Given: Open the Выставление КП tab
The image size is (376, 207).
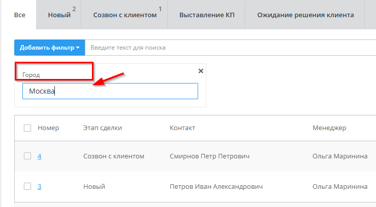Looking at the screenshot, I should coord(206,15).
